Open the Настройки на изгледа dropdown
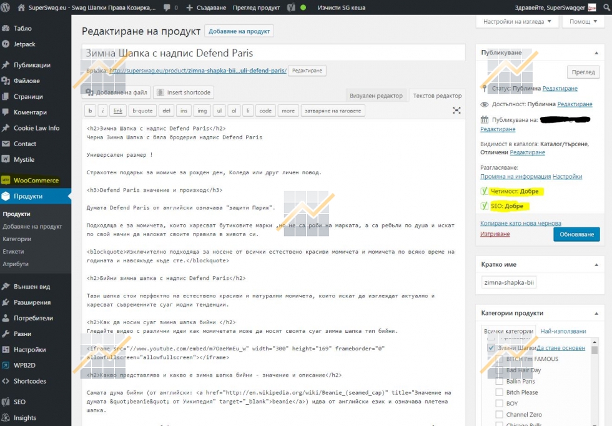612x426 pixels. [517, 21]
